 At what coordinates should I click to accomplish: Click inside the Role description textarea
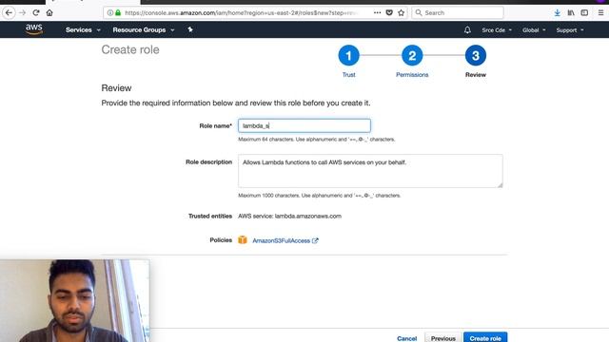point(370,171)
